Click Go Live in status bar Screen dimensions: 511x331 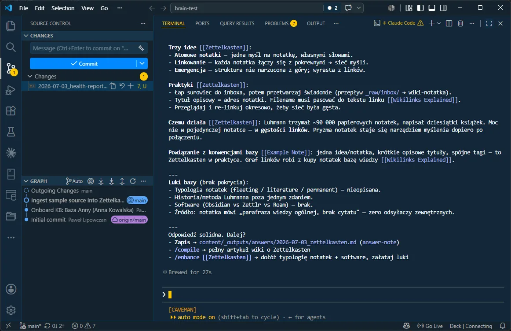[430, 326]
